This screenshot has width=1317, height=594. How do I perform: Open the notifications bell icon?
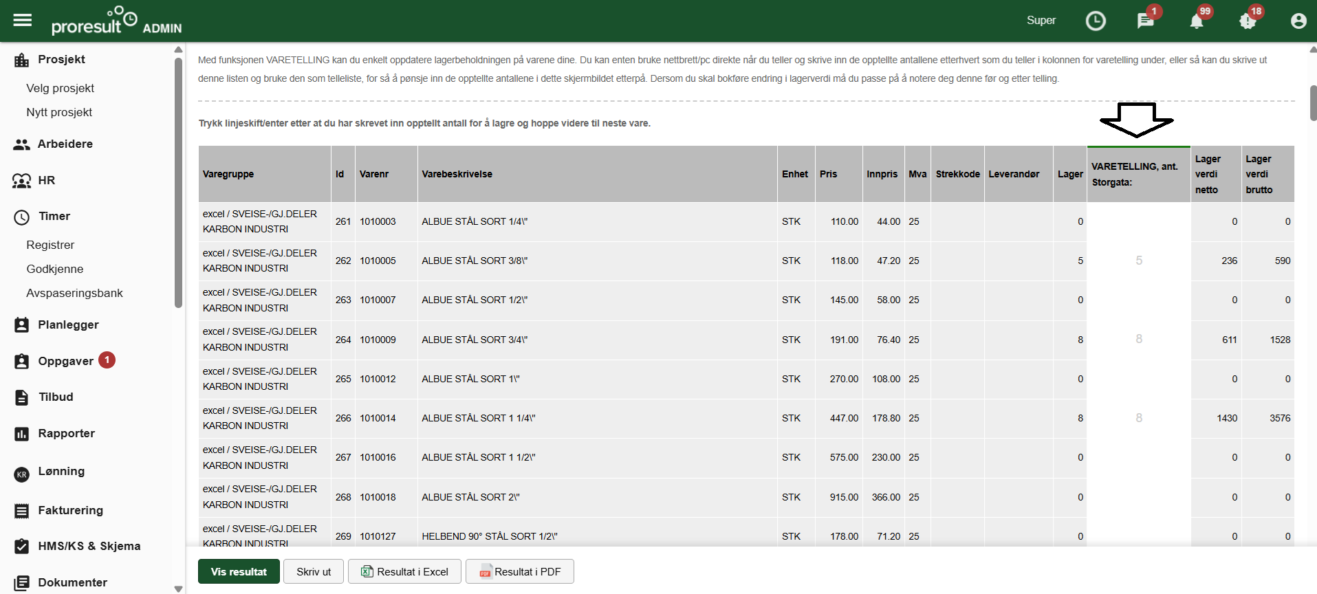pyautogui.click(x=1197, y=21)
